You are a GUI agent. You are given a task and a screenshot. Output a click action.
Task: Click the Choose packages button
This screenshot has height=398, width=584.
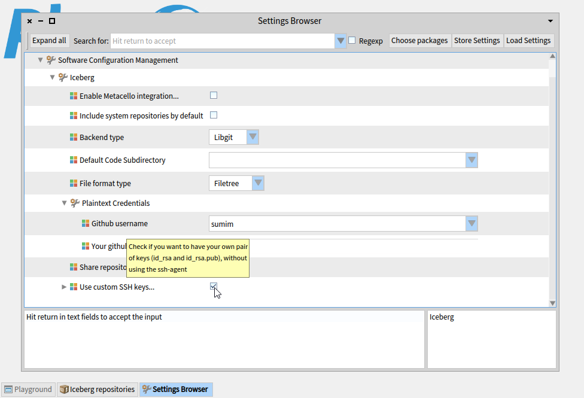(419, 41)
